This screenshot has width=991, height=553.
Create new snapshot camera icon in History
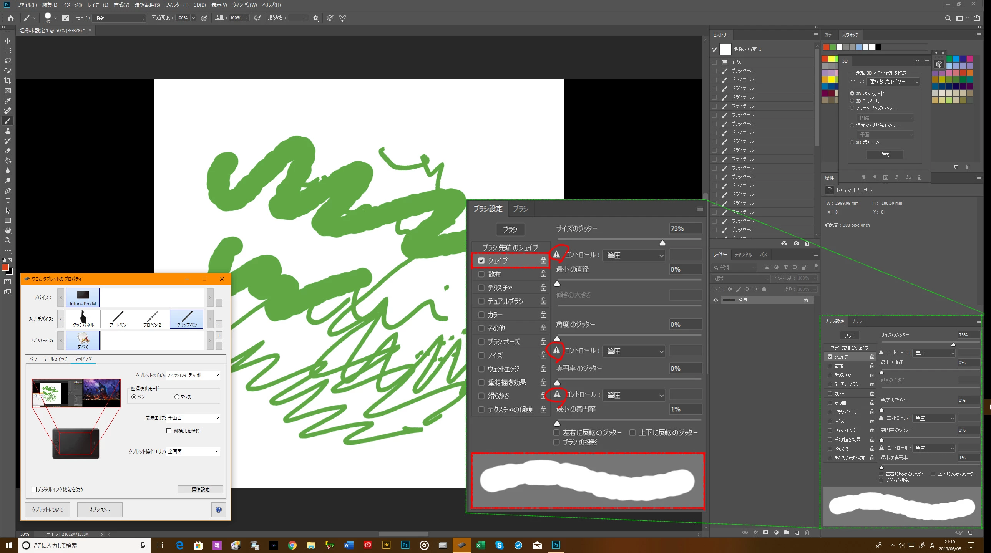796,243
